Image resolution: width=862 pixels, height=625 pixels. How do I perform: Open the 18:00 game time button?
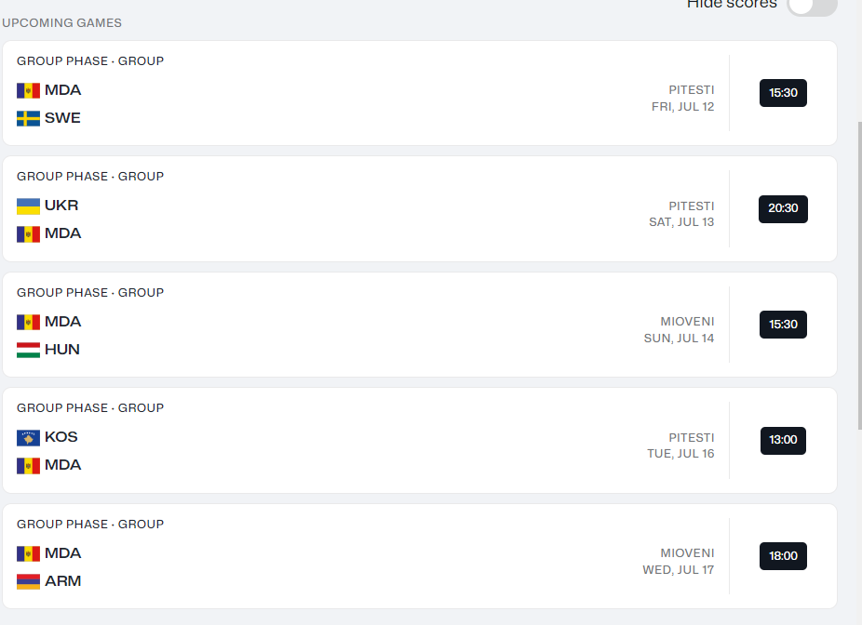(783, 556)
